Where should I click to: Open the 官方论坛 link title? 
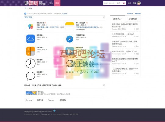(41, 92)
